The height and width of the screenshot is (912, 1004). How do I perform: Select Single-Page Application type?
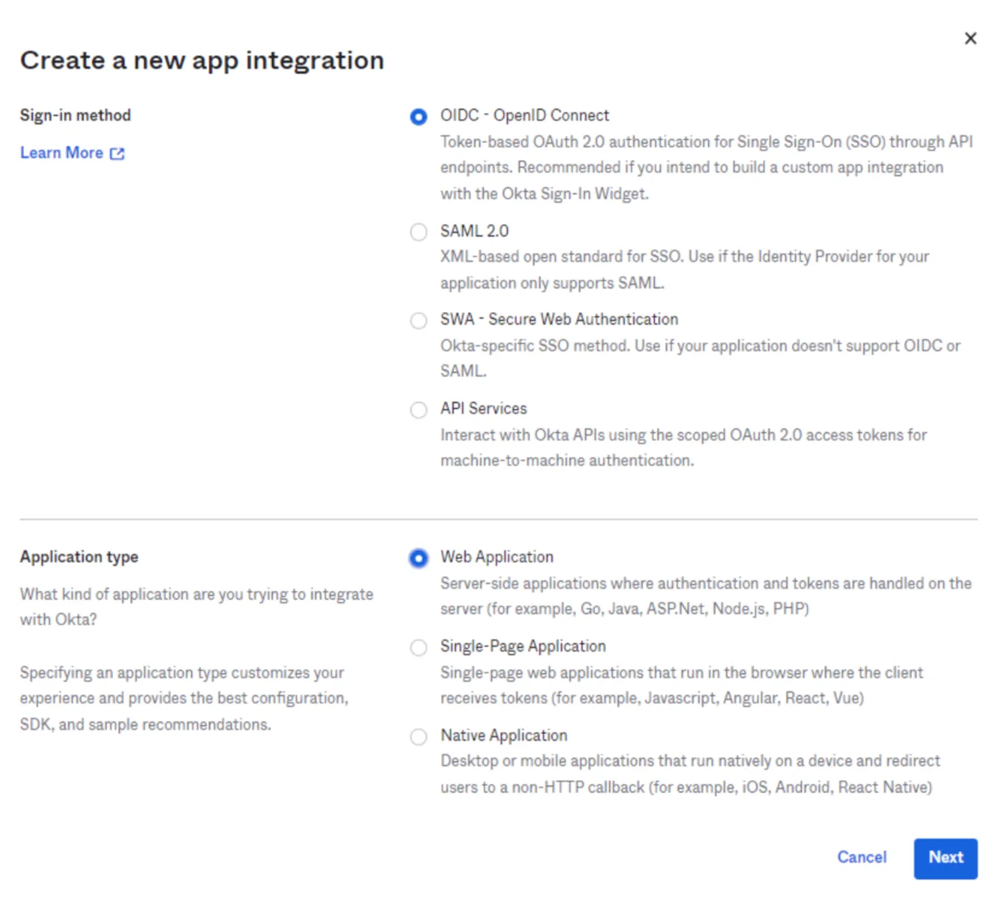tap(418, 647)
